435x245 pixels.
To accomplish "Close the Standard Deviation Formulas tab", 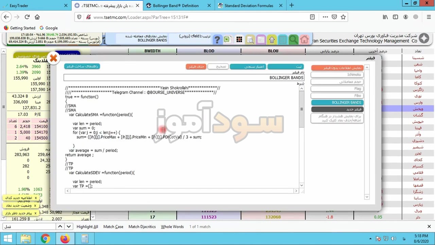I will pos(280,5).
